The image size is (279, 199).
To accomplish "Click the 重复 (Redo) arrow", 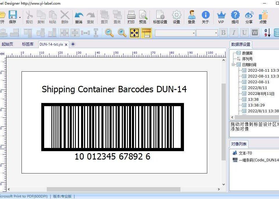I will (91, 15).
